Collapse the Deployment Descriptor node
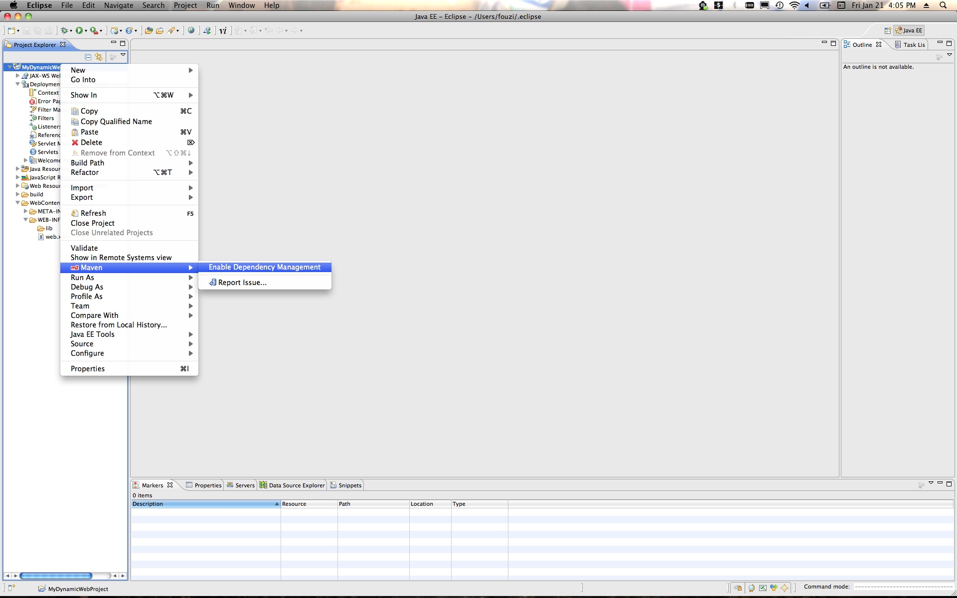Viewport: 957px width, 598px height. click(x=17, y=84)
